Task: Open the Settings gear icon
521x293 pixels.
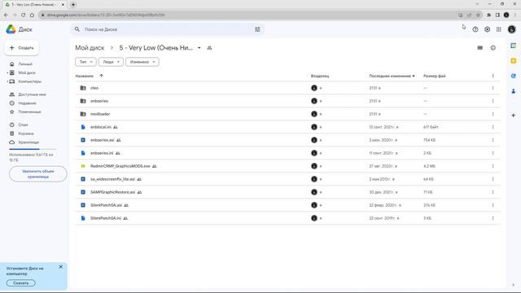Action: coord(487,29)
